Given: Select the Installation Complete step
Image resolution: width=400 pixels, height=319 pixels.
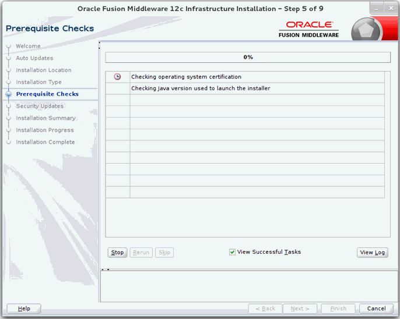Looking at the screenshot, I should (45, 142).
